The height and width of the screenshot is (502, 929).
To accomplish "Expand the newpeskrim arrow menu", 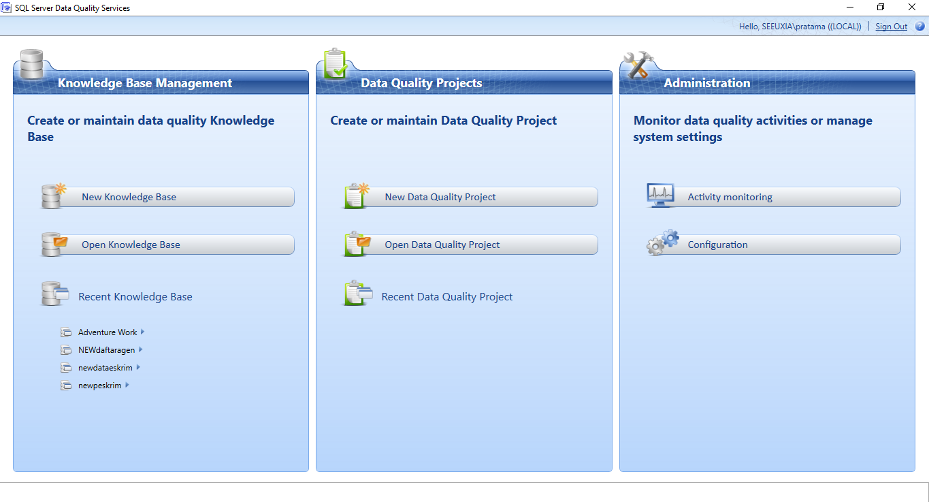I will [127, 386].
